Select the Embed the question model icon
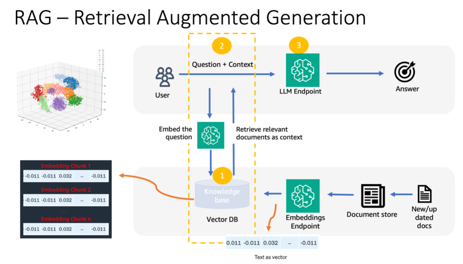 click(210, 135)
